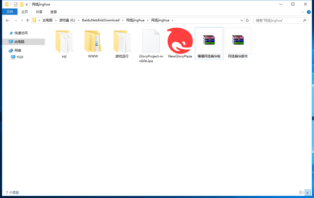Image resolution: width=314 pixels, height=198 pixels.
Task: Open the 查看 ribbon tab
Action: click(53, 12)
